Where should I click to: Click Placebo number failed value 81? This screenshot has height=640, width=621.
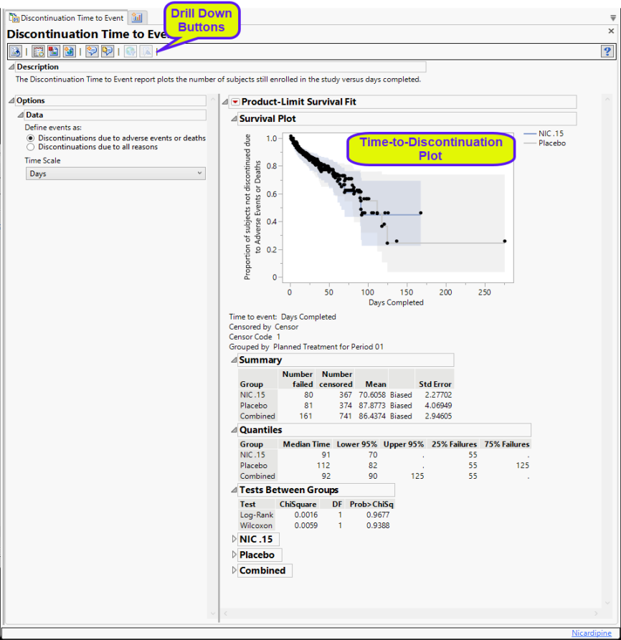pos(308,406)
